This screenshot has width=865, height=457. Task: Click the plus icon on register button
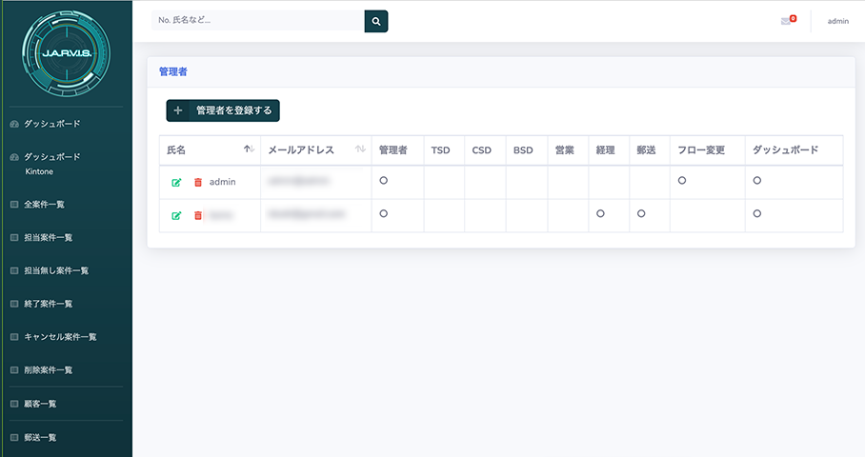[178, 110]
